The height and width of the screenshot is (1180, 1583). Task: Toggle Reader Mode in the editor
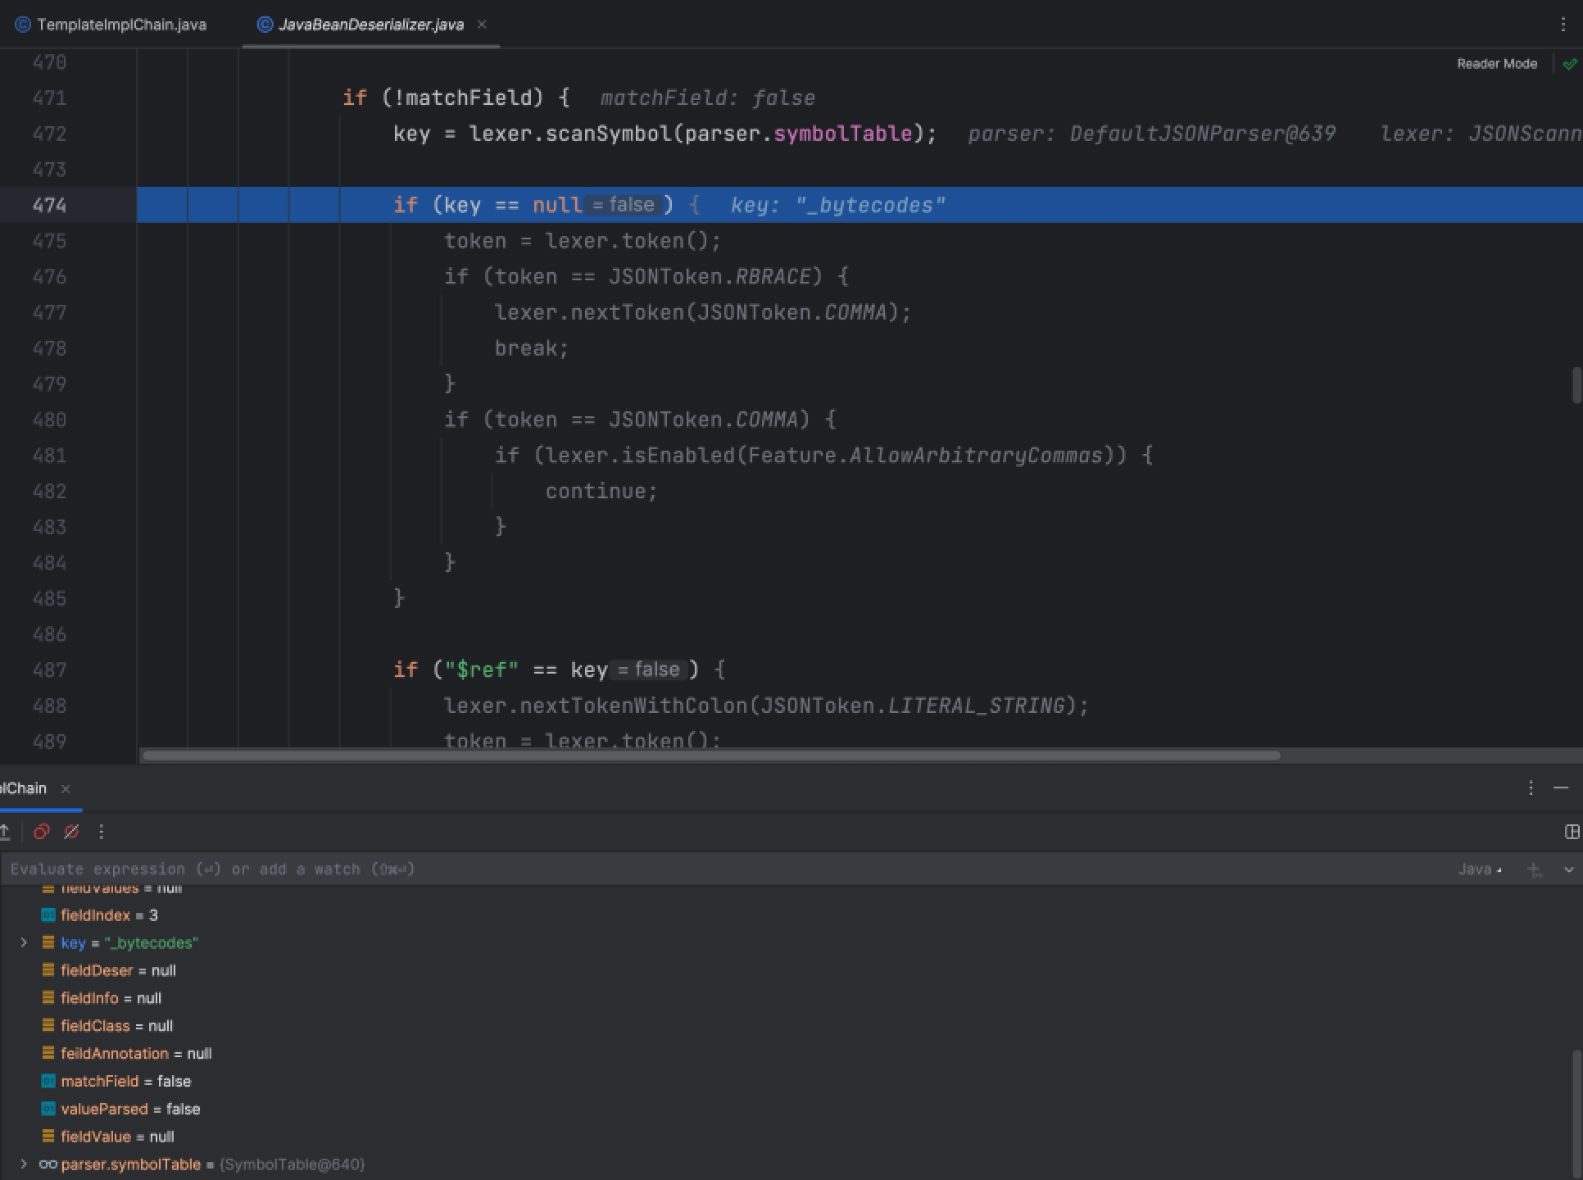(x=1496, y=64)
